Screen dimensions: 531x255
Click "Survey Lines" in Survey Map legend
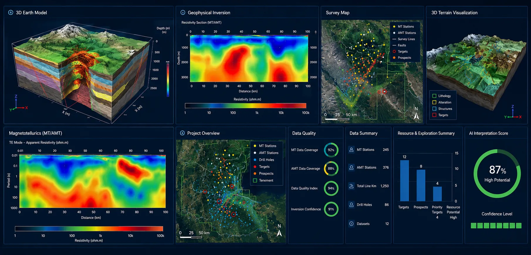406,39
